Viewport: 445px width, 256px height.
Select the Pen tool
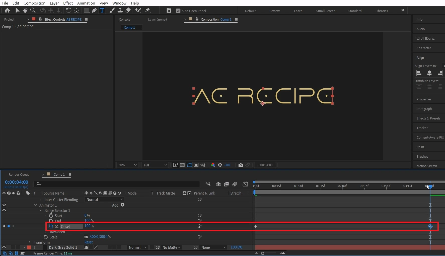(x=94, y=10)
